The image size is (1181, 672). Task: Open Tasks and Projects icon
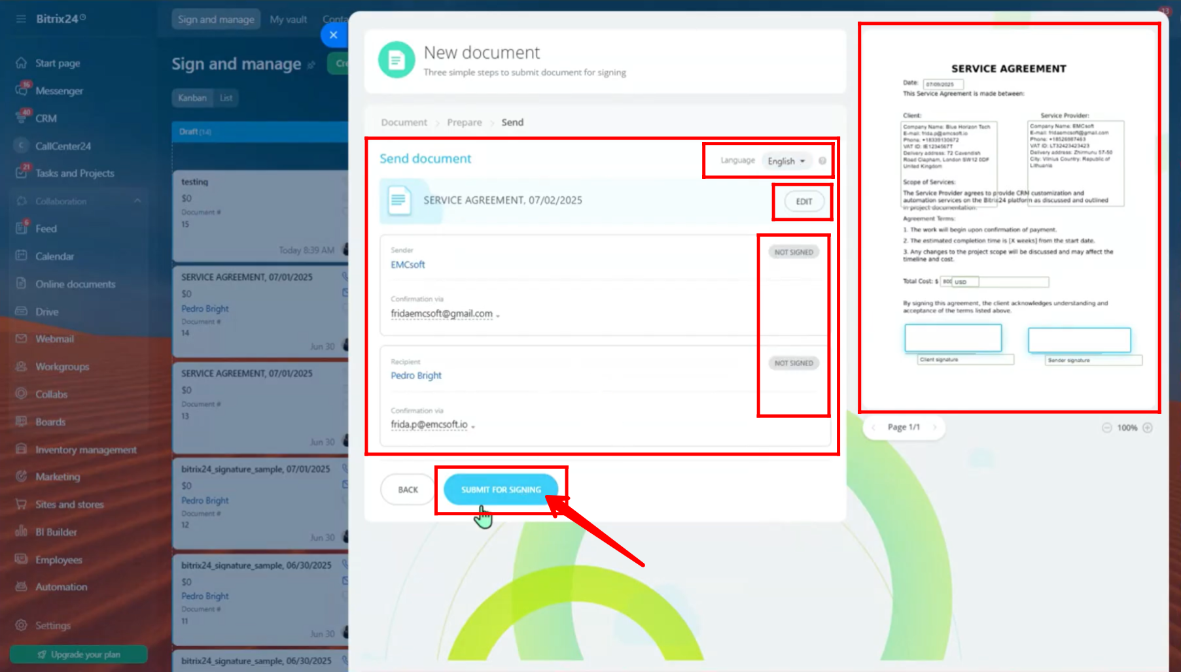pos(21,173)
